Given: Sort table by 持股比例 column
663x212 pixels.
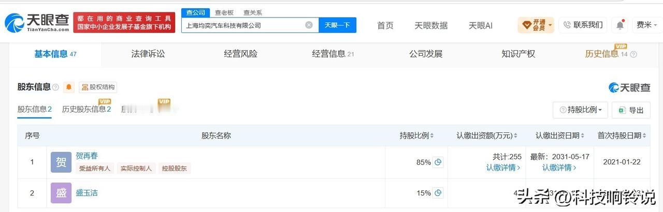Looking at the screenshot, I should [416, 135].
